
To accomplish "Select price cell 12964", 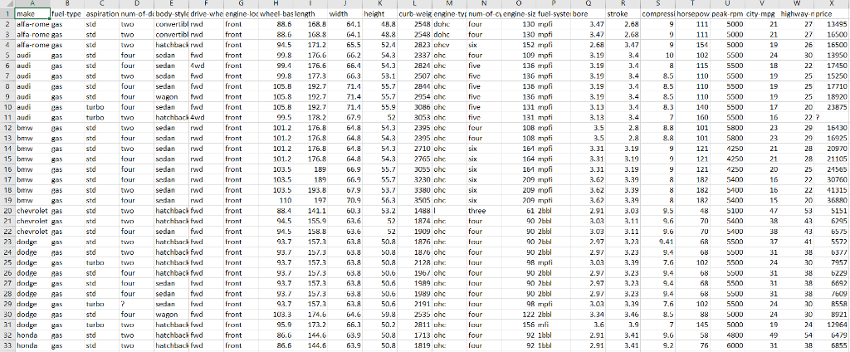I will click(x=832, y=326).
